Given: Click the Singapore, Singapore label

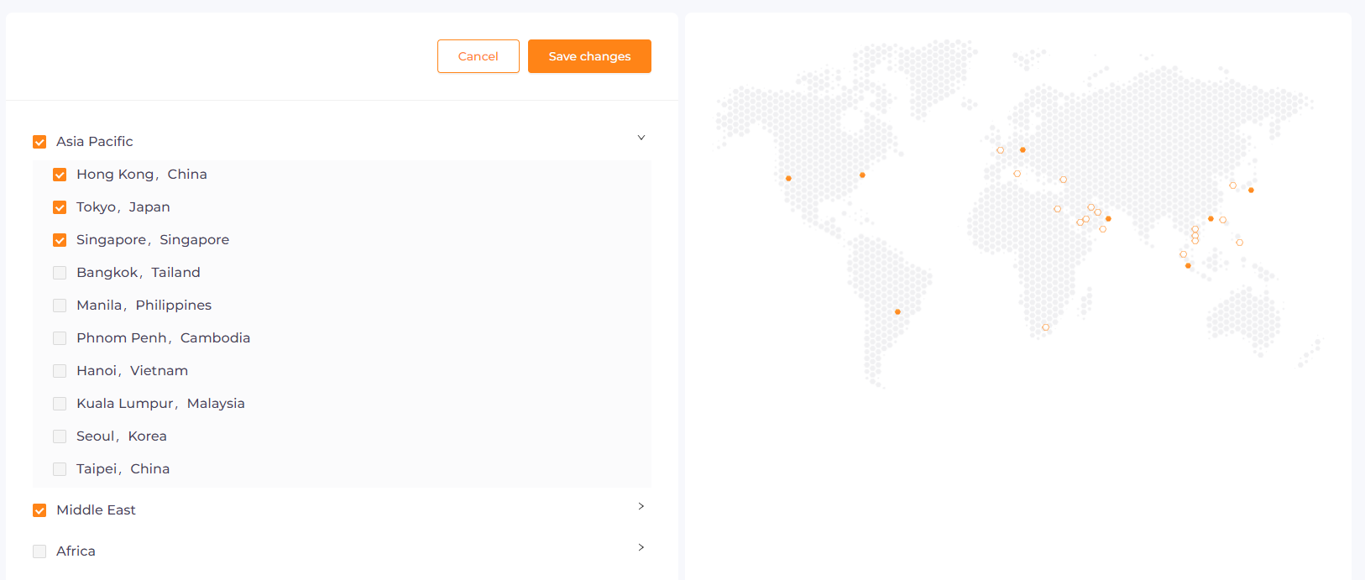Looking at the screenshot, I should (153, 239).
